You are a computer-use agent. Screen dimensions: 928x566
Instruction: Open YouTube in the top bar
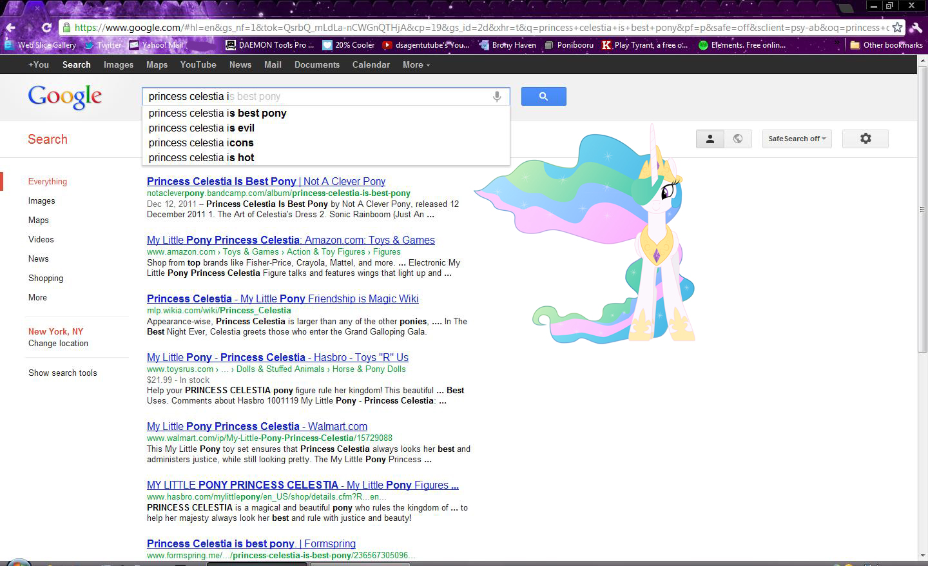[x=198, y=64]
